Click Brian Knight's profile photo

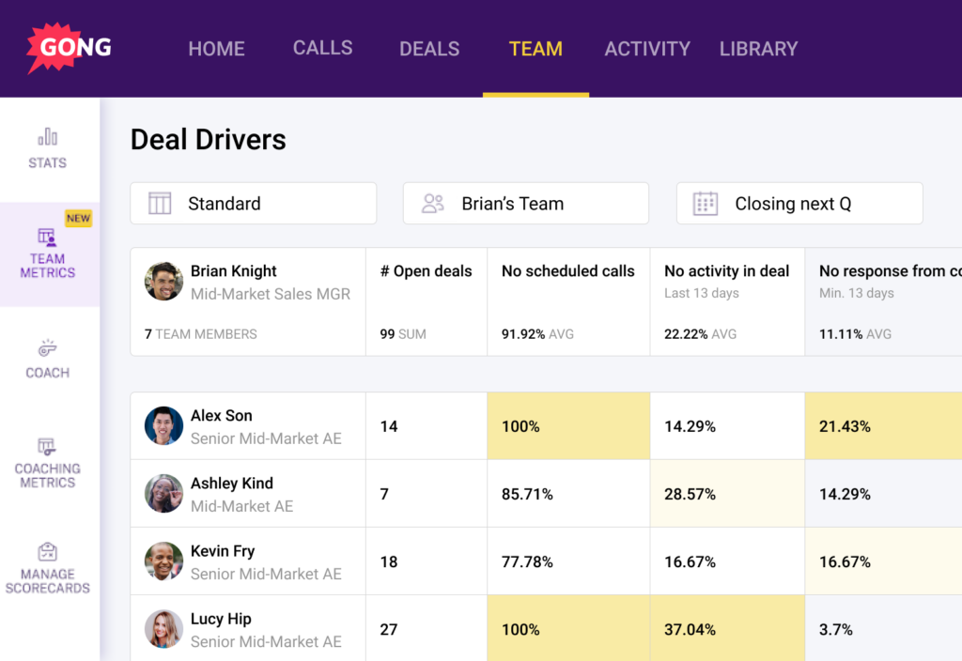coord(163,282)
